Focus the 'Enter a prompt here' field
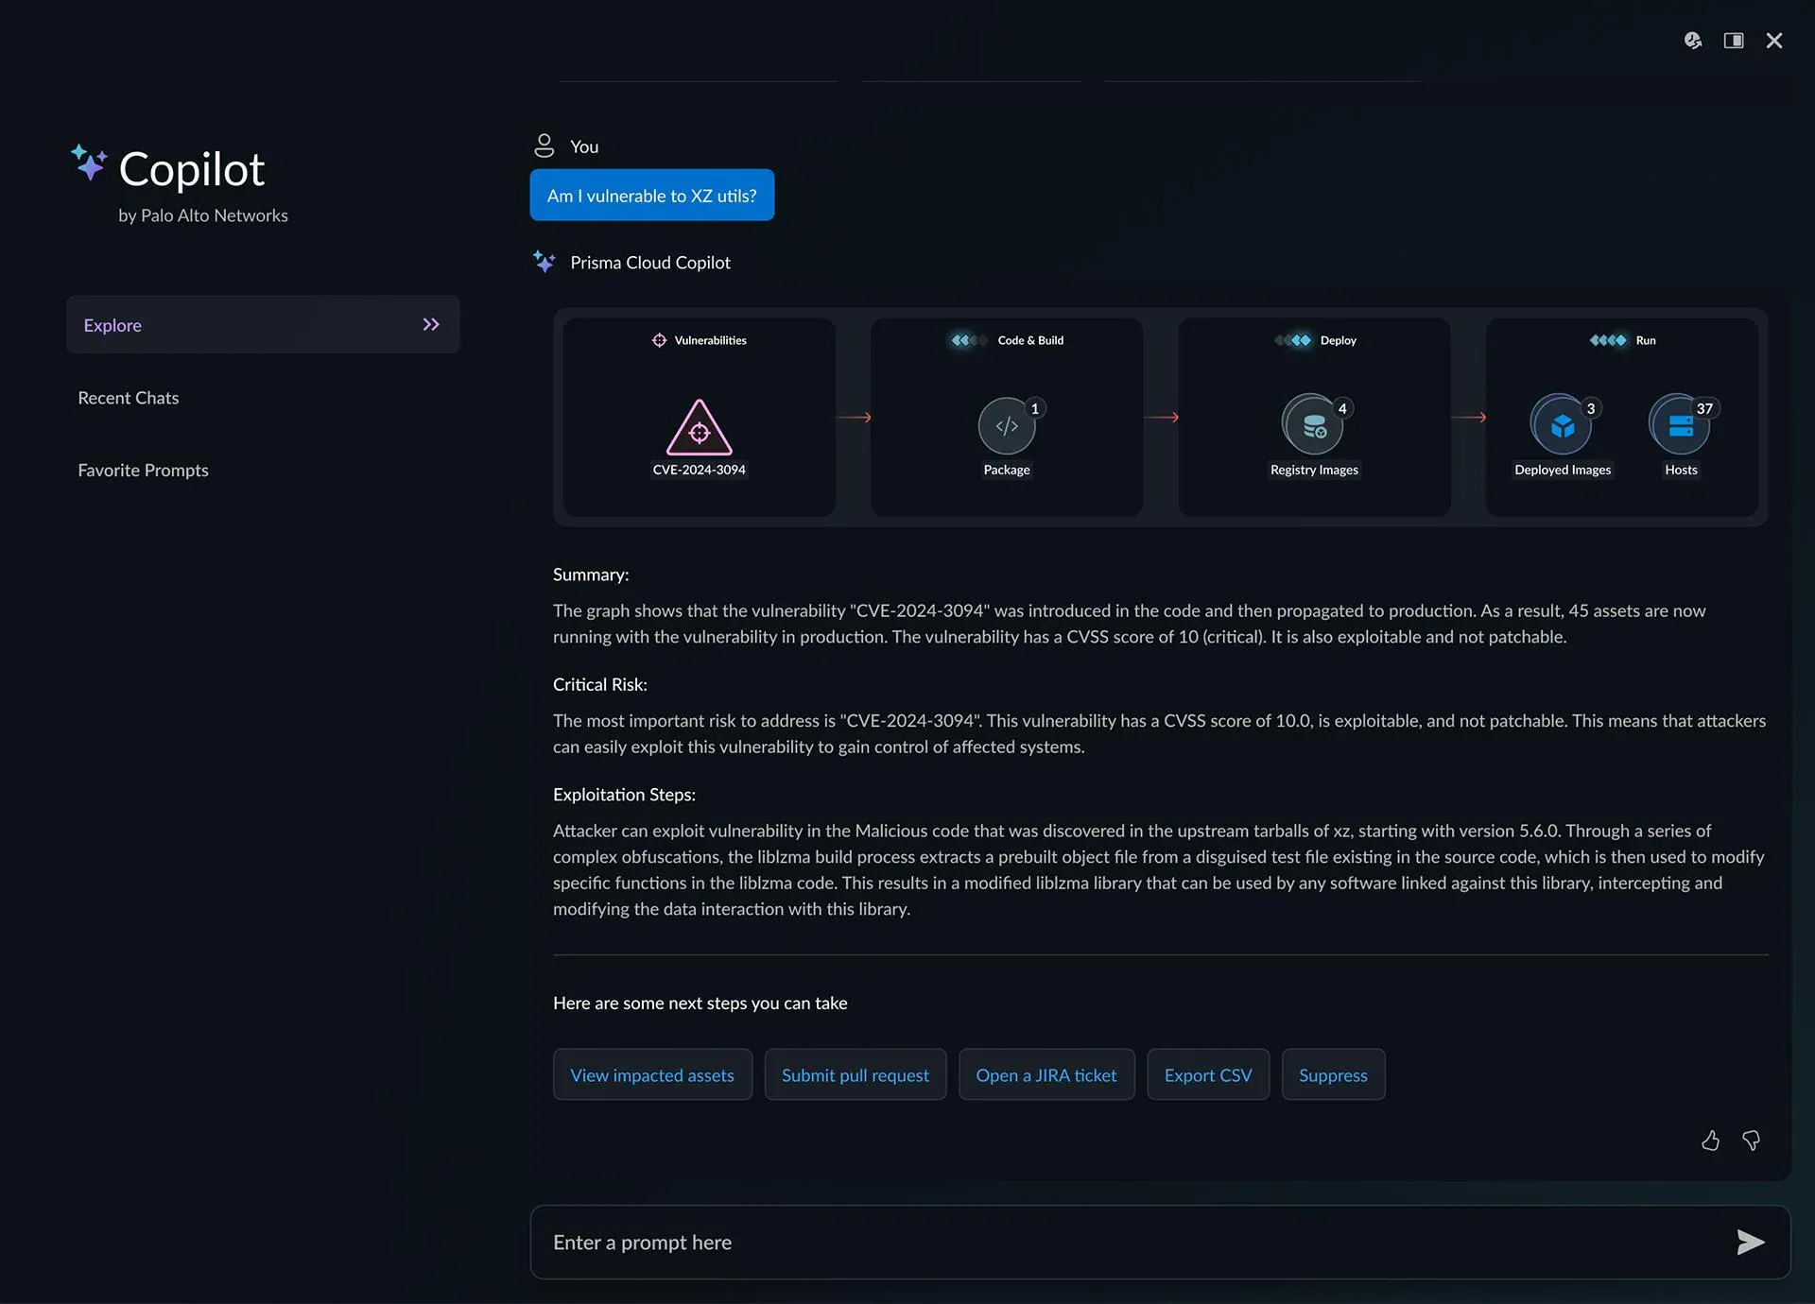The image size is (1815, 1304). tap(1160, 1242)
